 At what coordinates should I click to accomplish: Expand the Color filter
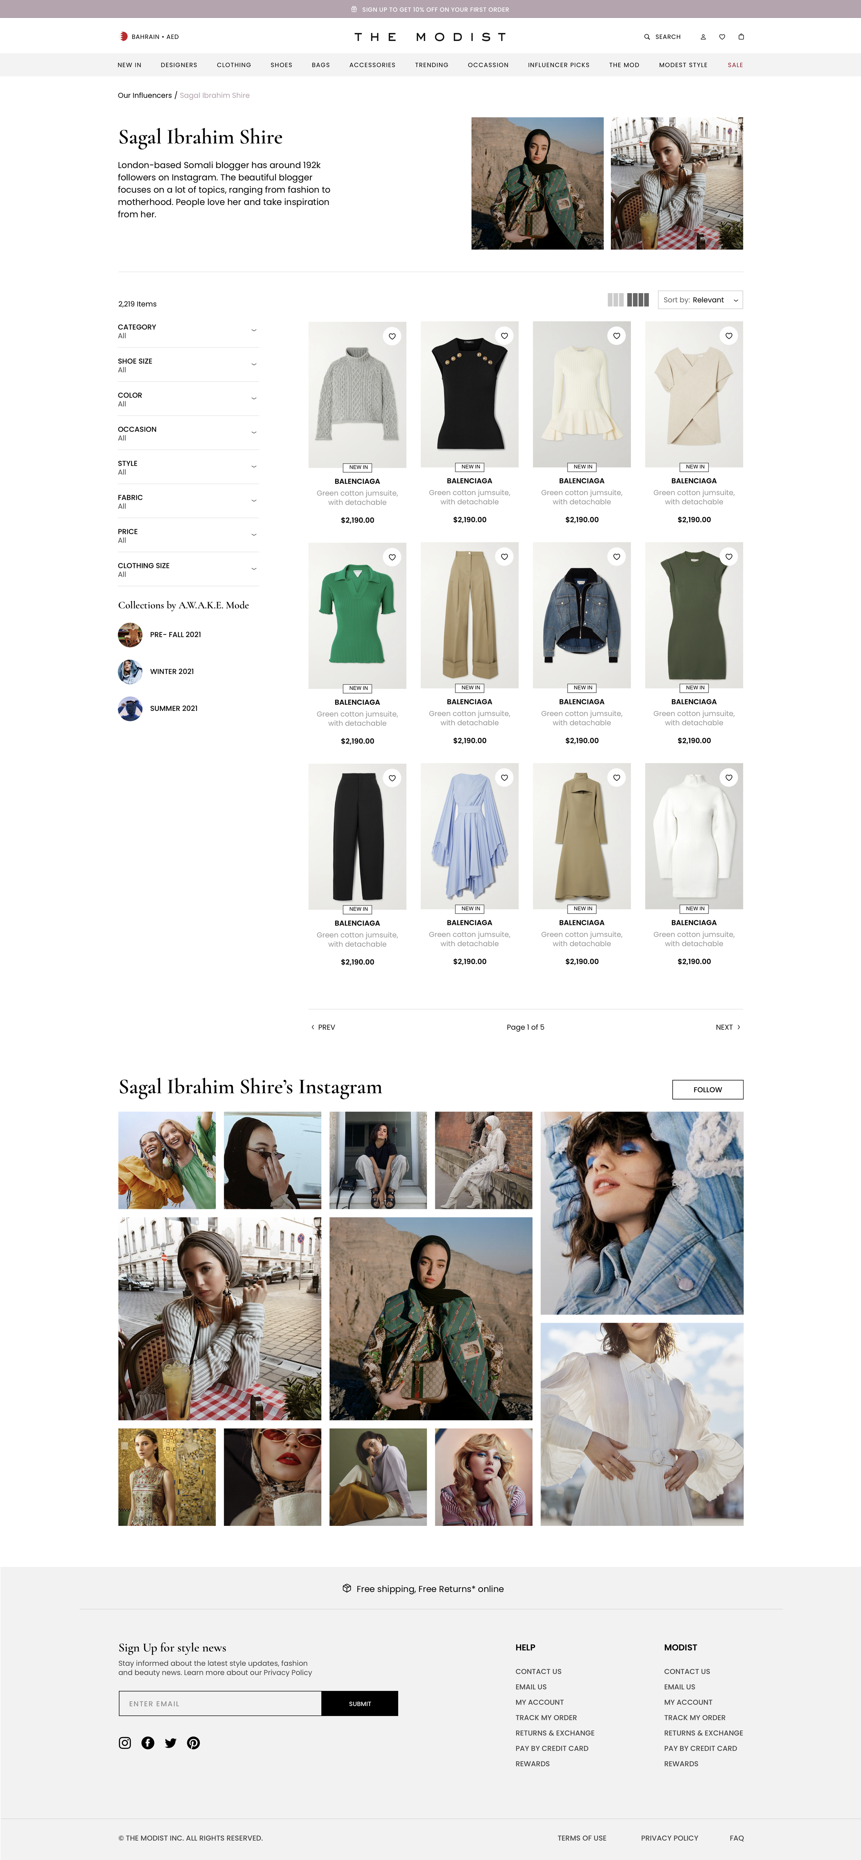[x=188, y=399]
